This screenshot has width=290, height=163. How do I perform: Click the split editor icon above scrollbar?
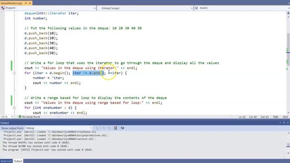(288, 13)
